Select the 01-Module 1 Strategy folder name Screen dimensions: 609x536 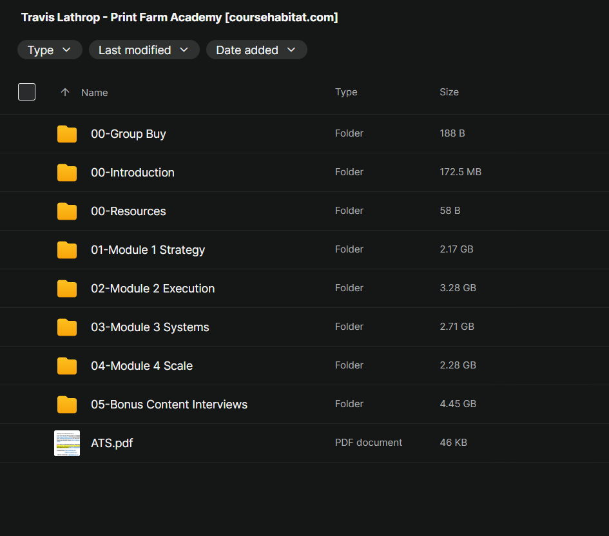pyautogui.click(x=148, y=250)
